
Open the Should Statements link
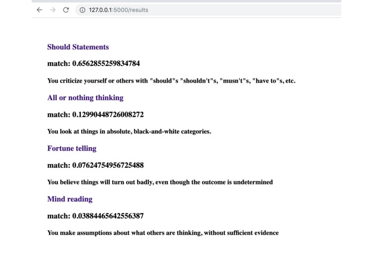click(78, 47)
